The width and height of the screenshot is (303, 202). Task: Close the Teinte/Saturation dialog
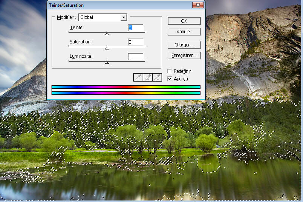pyautogui.click(x=198, y=5)
